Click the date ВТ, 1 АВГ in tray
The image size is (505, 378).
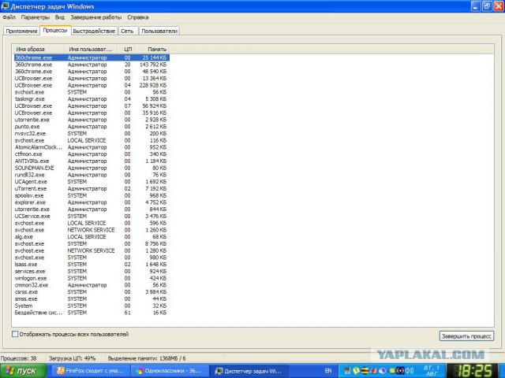pyautogui.click(x=432, y=371)
